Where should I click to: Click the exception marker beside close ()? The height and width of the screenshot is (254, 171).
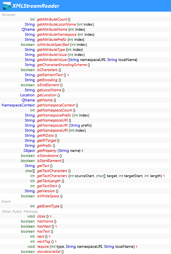(51, 216)
